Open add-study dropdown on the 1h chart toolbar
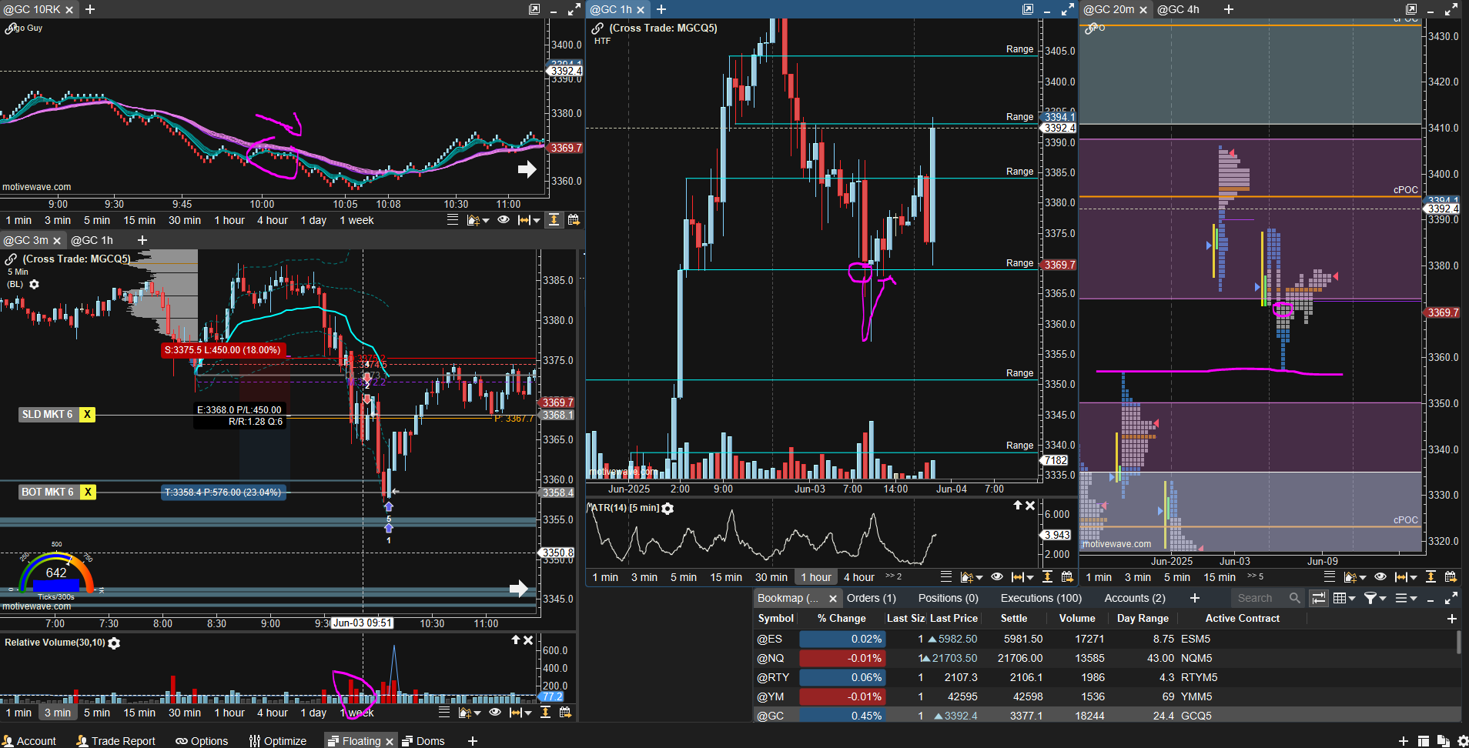Viewport: 1469px width, 748px height. [971, 578]
